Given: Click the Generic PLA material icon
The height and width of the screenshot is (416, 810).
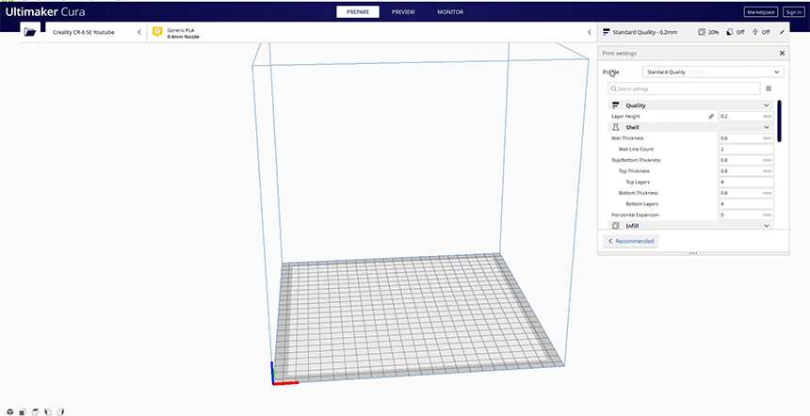Looking at the screenshot, I should pos(157,32).
